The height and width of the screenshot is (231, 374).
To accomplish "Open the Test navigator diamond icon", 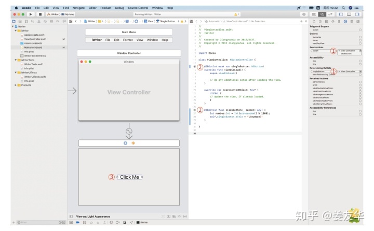I will [45, 21].
